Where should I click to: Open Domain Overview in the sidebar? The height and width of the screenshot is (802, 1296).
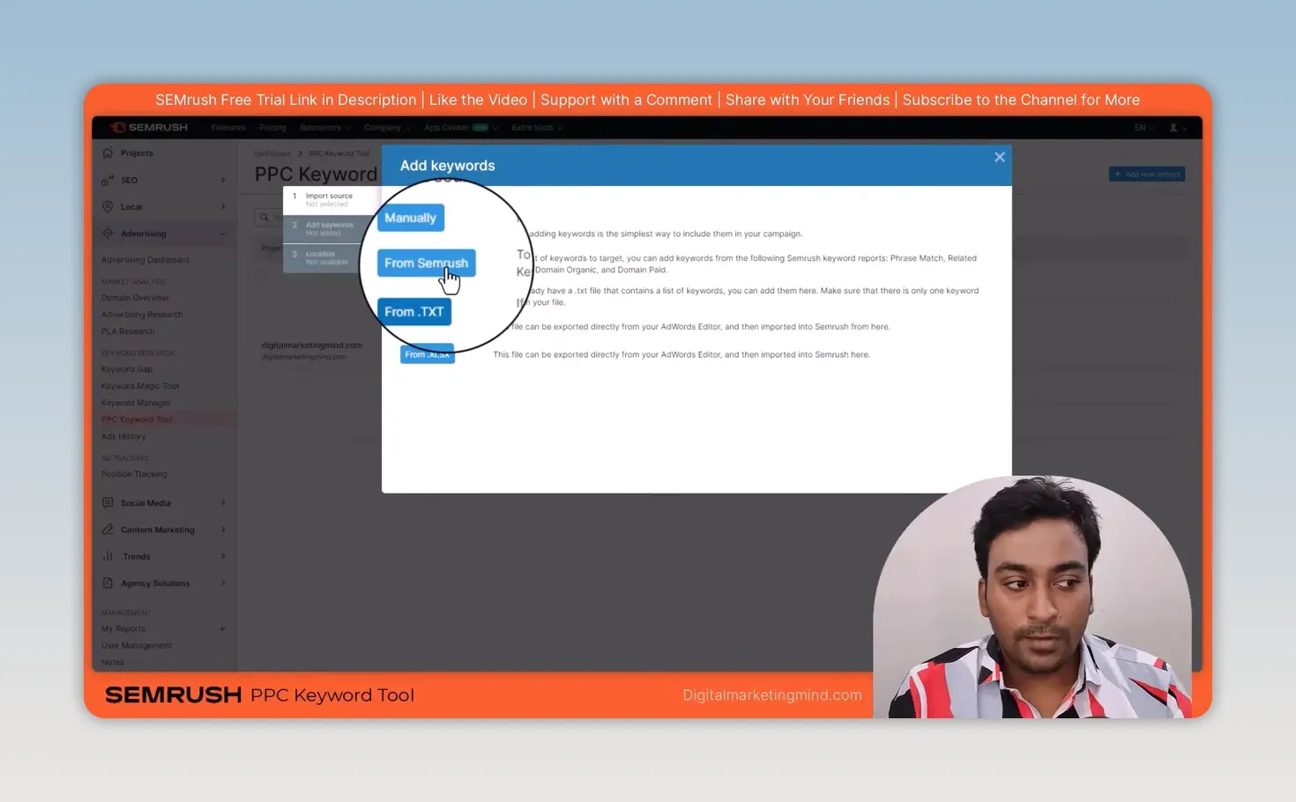tap(135, 298)
